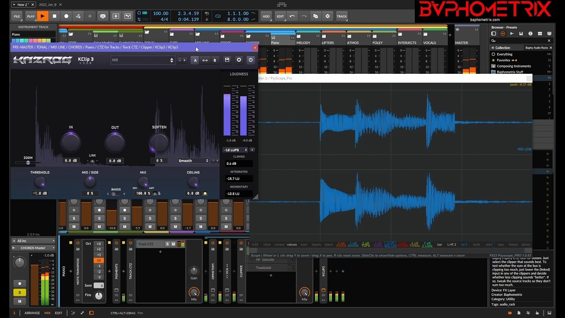
Task: Toggle the transport loop icon
Action: [x=218, y=16]
